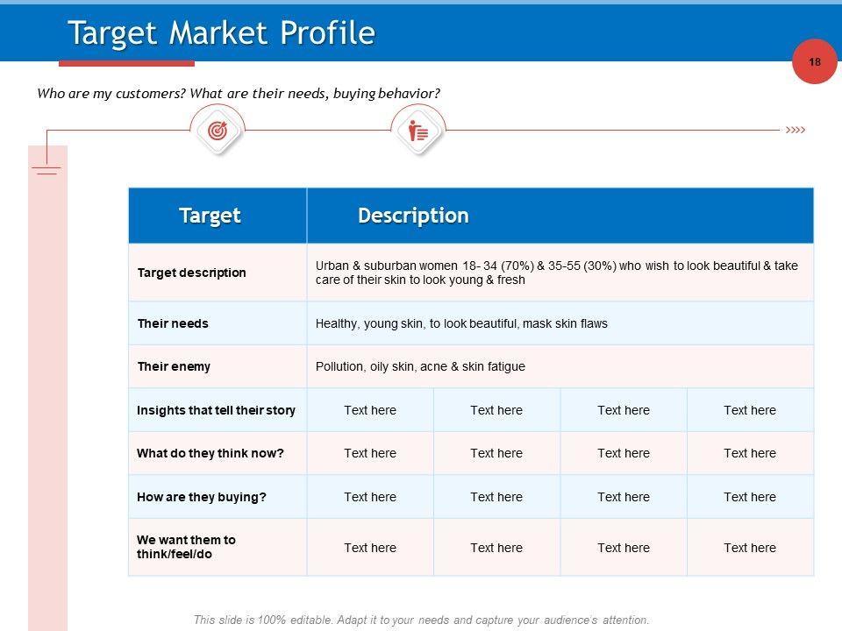Click the 'Pollution, oily skin, acne' cell

pos(420,366)
